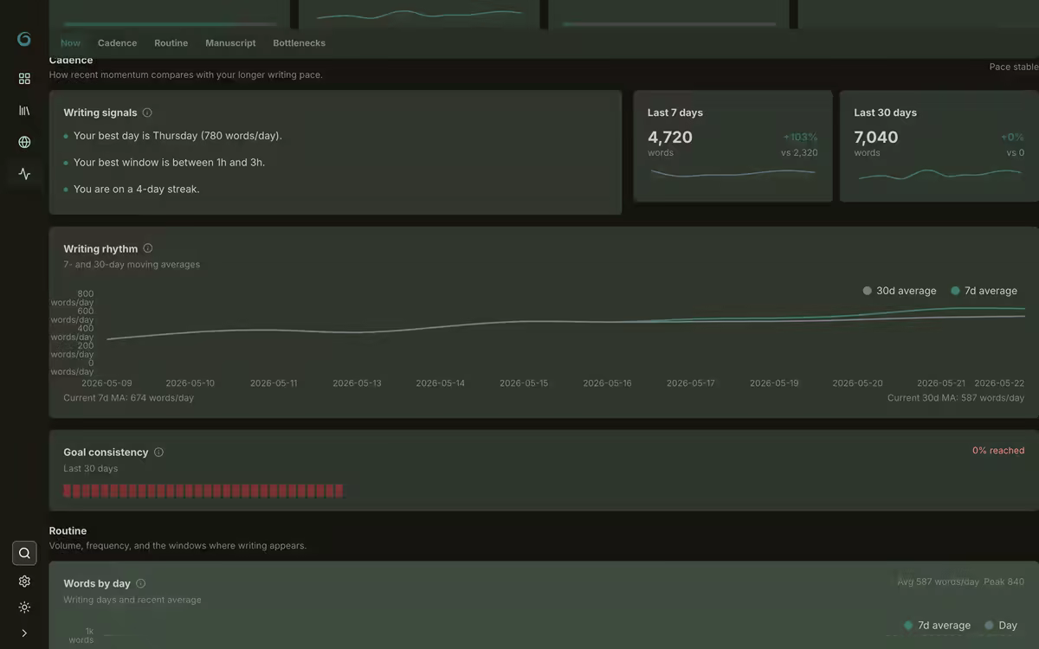Screen dimensions: 1039x649
Task: Switch to the Manuscript tab
Action: 230,43
